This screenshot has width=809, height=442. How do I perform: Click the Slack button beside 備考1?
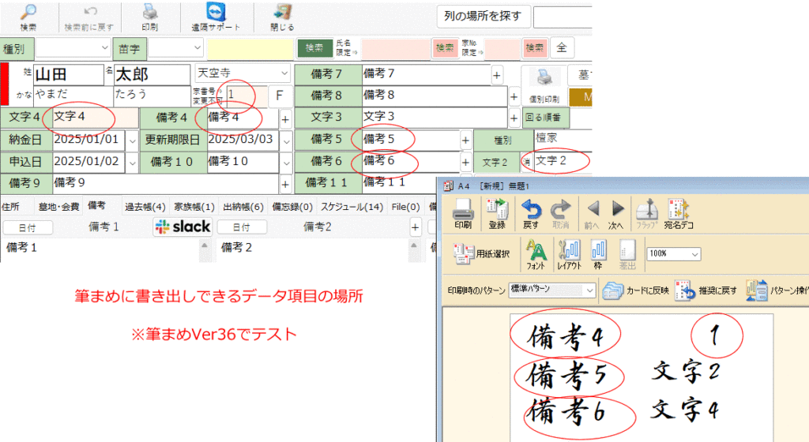coord(183,227)
